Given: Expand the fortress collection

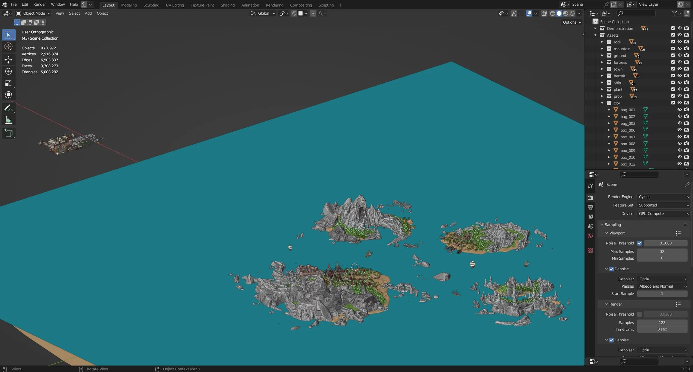Looking at the screenshot, I should click(x=602, y=62).
